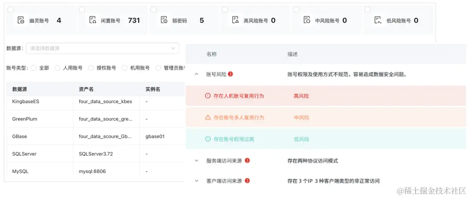
Task: Click the 实例名 column header
Action: tap(153, 89)
